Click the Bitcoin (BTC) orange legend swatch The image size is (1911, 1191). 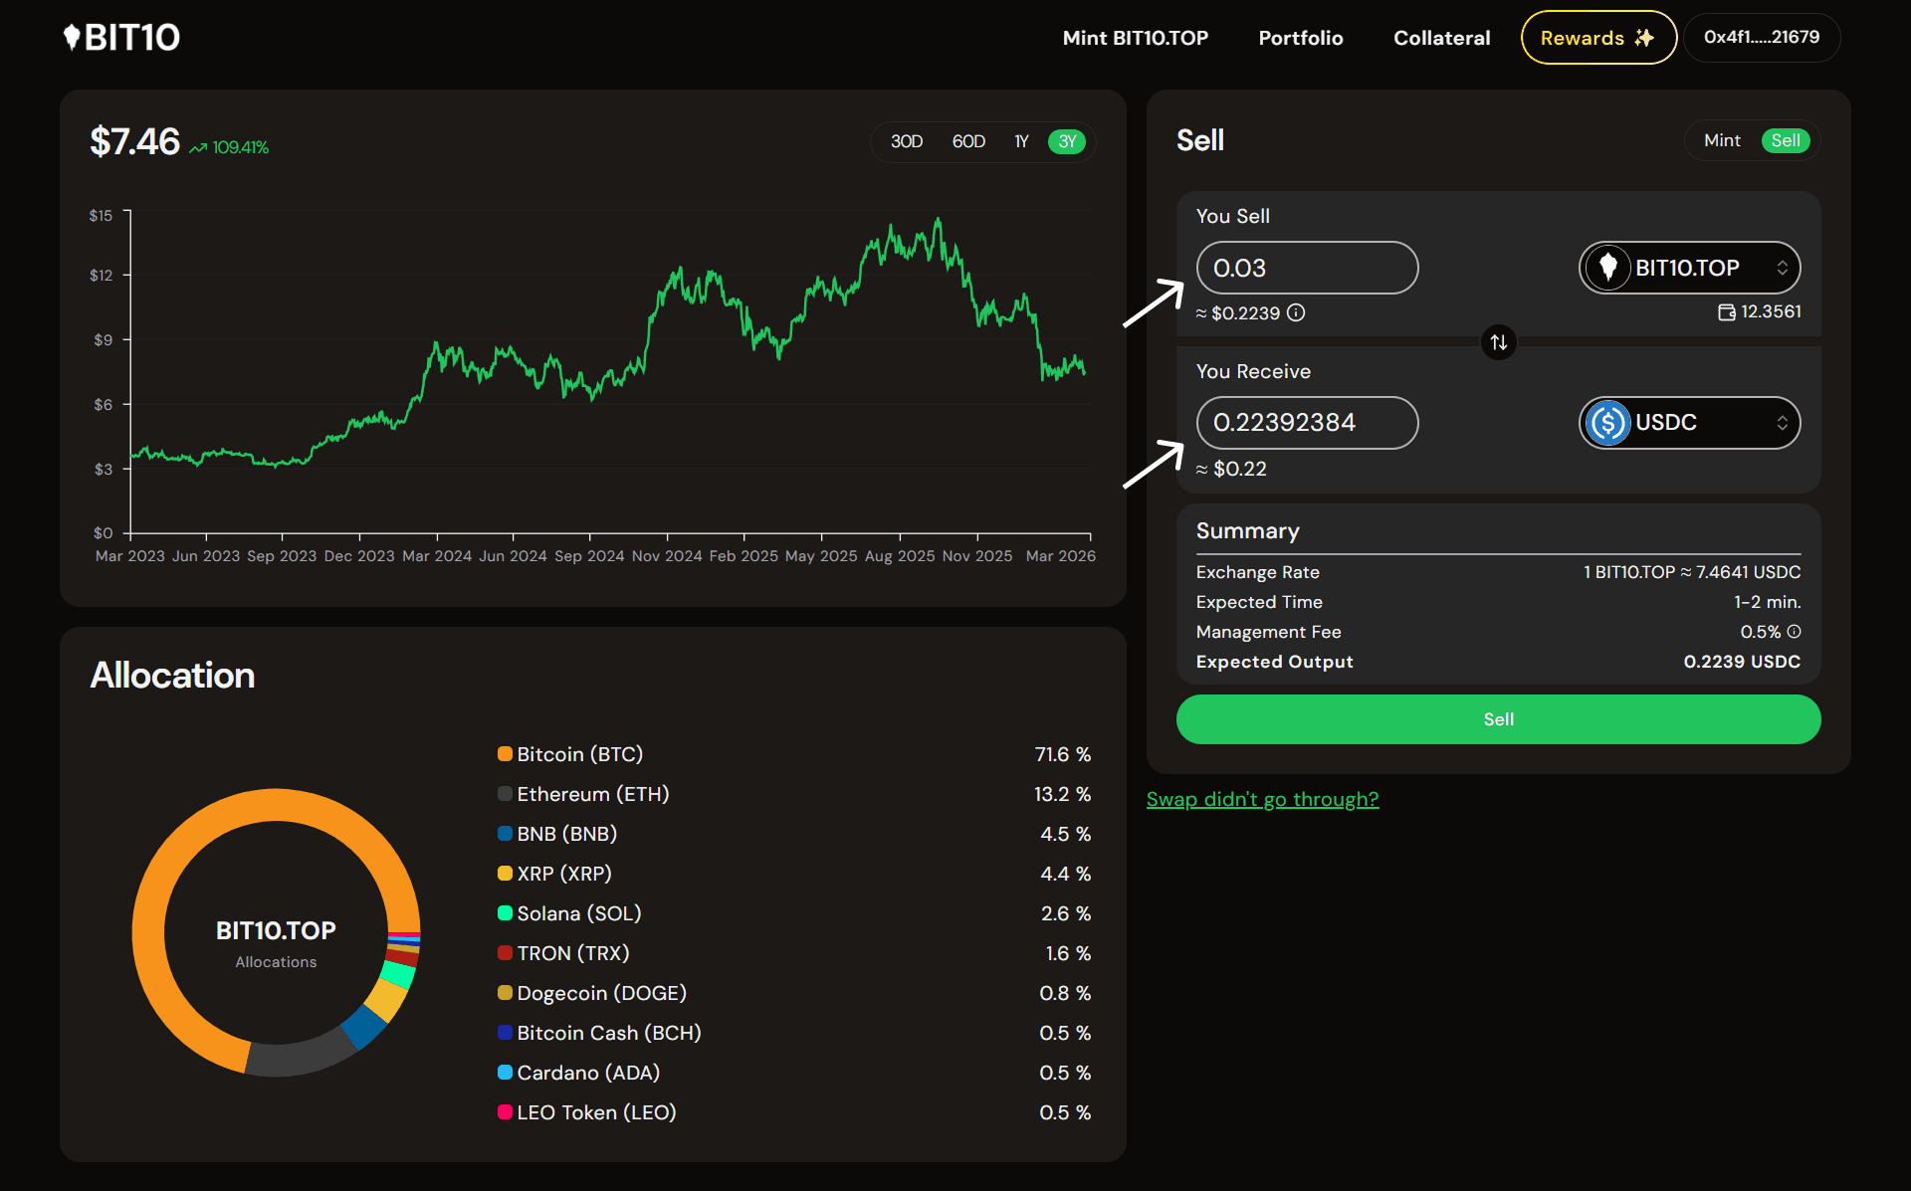pos(505,754)
